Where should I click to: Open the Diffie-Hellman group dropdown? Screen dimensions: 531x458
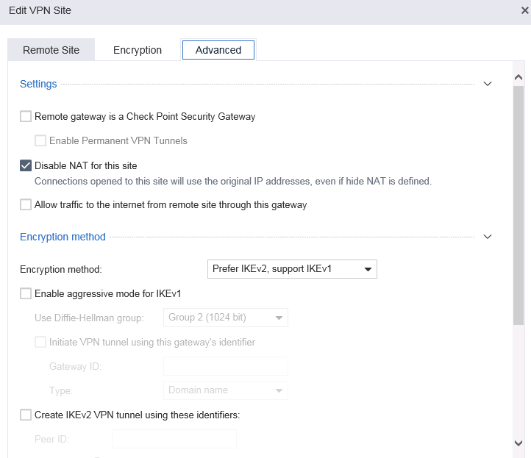[x=226, y=318]
